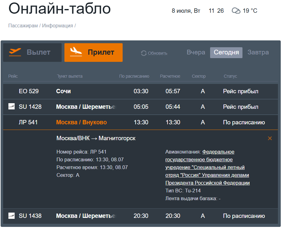This screenshot has width=282, height=230.
Task: Click the Обновить refresh label
Action: tap(157, 53)
